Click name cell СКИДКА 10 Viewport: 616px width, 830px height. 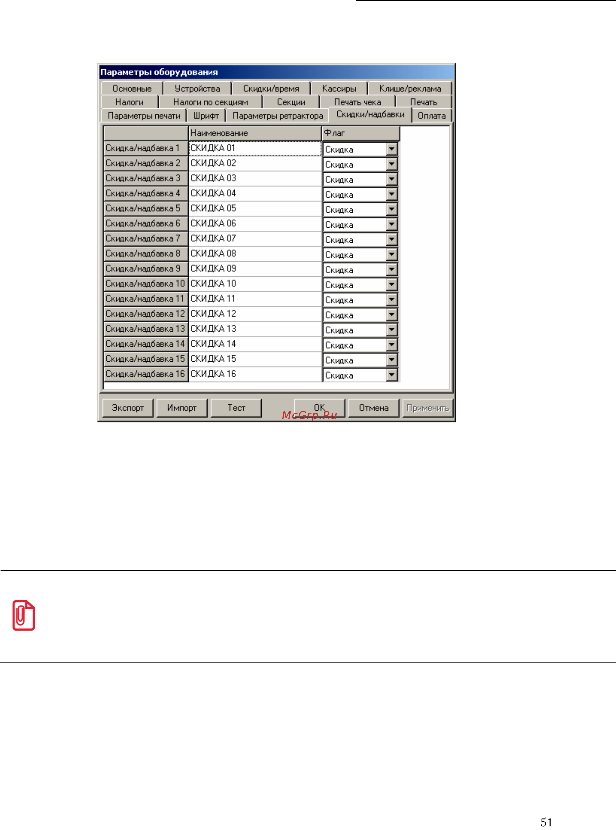click(255, 284)
